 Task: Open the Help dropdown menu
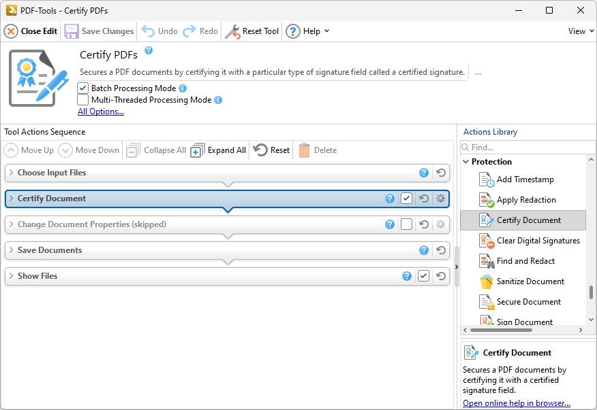pos(307,31)
